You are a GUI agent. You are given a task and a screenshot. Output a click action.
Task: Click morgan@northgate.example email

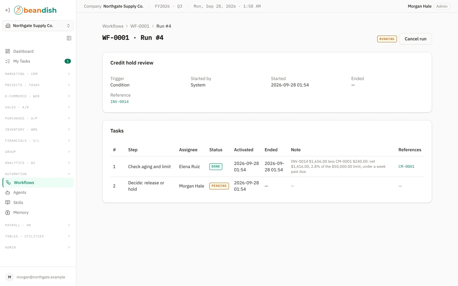[41, 277]
